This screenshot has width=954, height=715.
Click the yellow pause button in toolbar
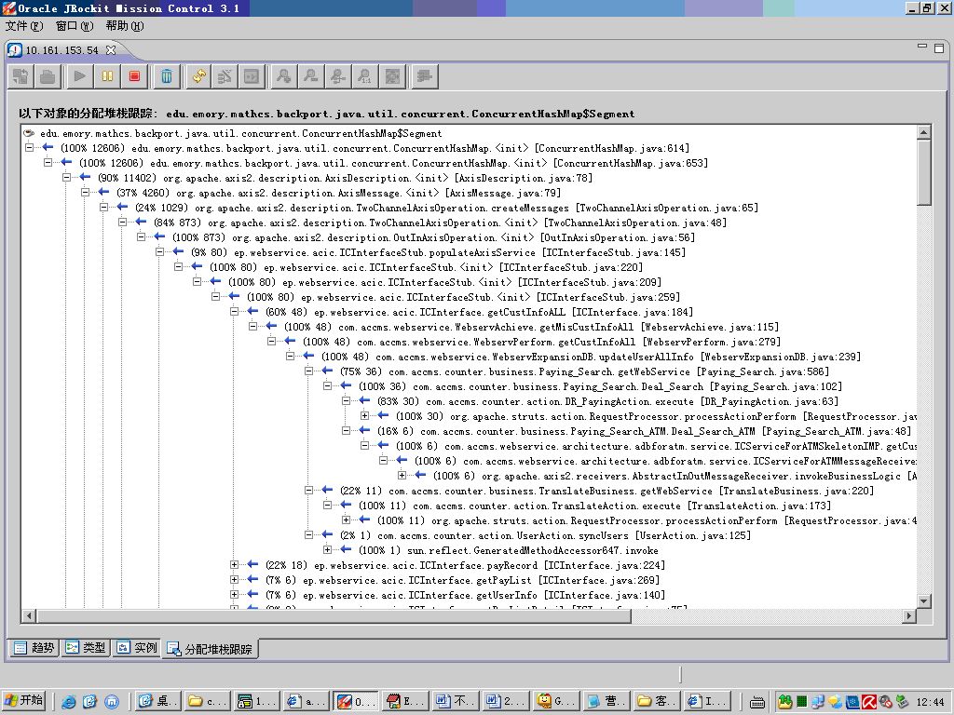point(107,76)
